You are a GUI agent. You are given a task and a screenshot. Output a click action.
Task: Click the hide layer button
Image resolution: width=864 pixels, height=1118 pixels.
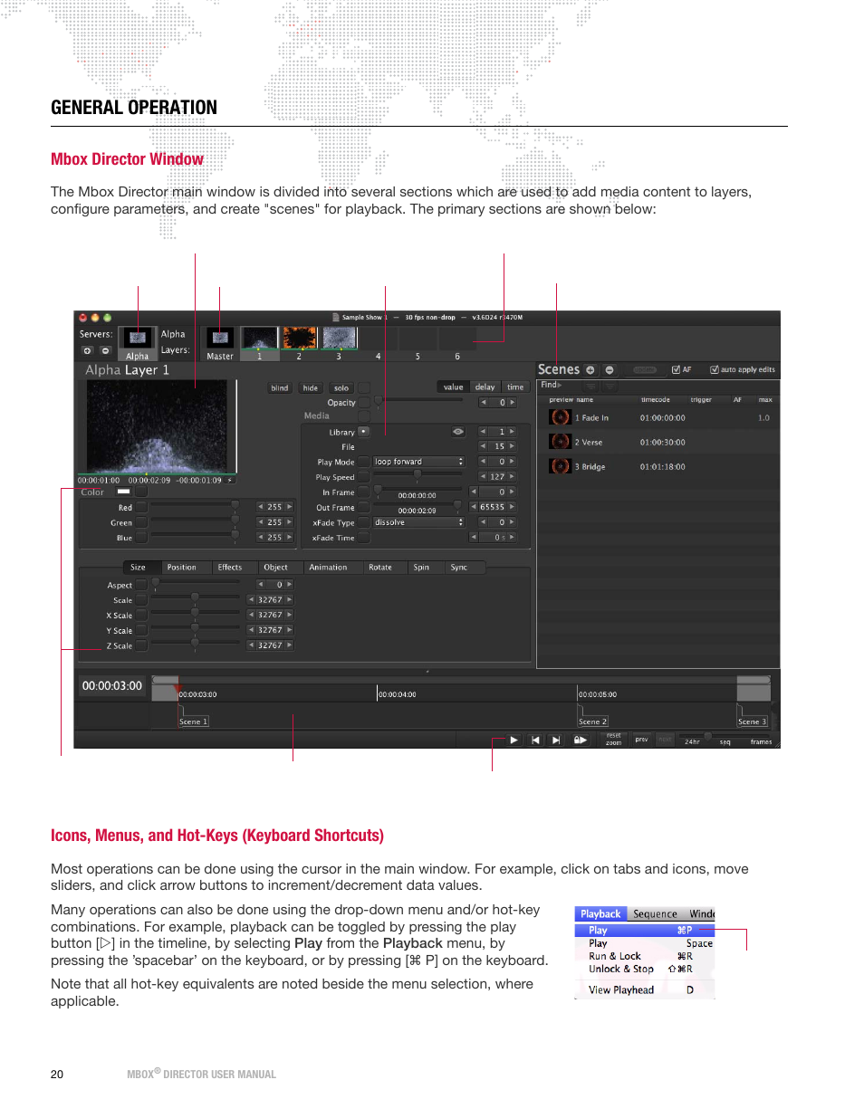[311, 387]
